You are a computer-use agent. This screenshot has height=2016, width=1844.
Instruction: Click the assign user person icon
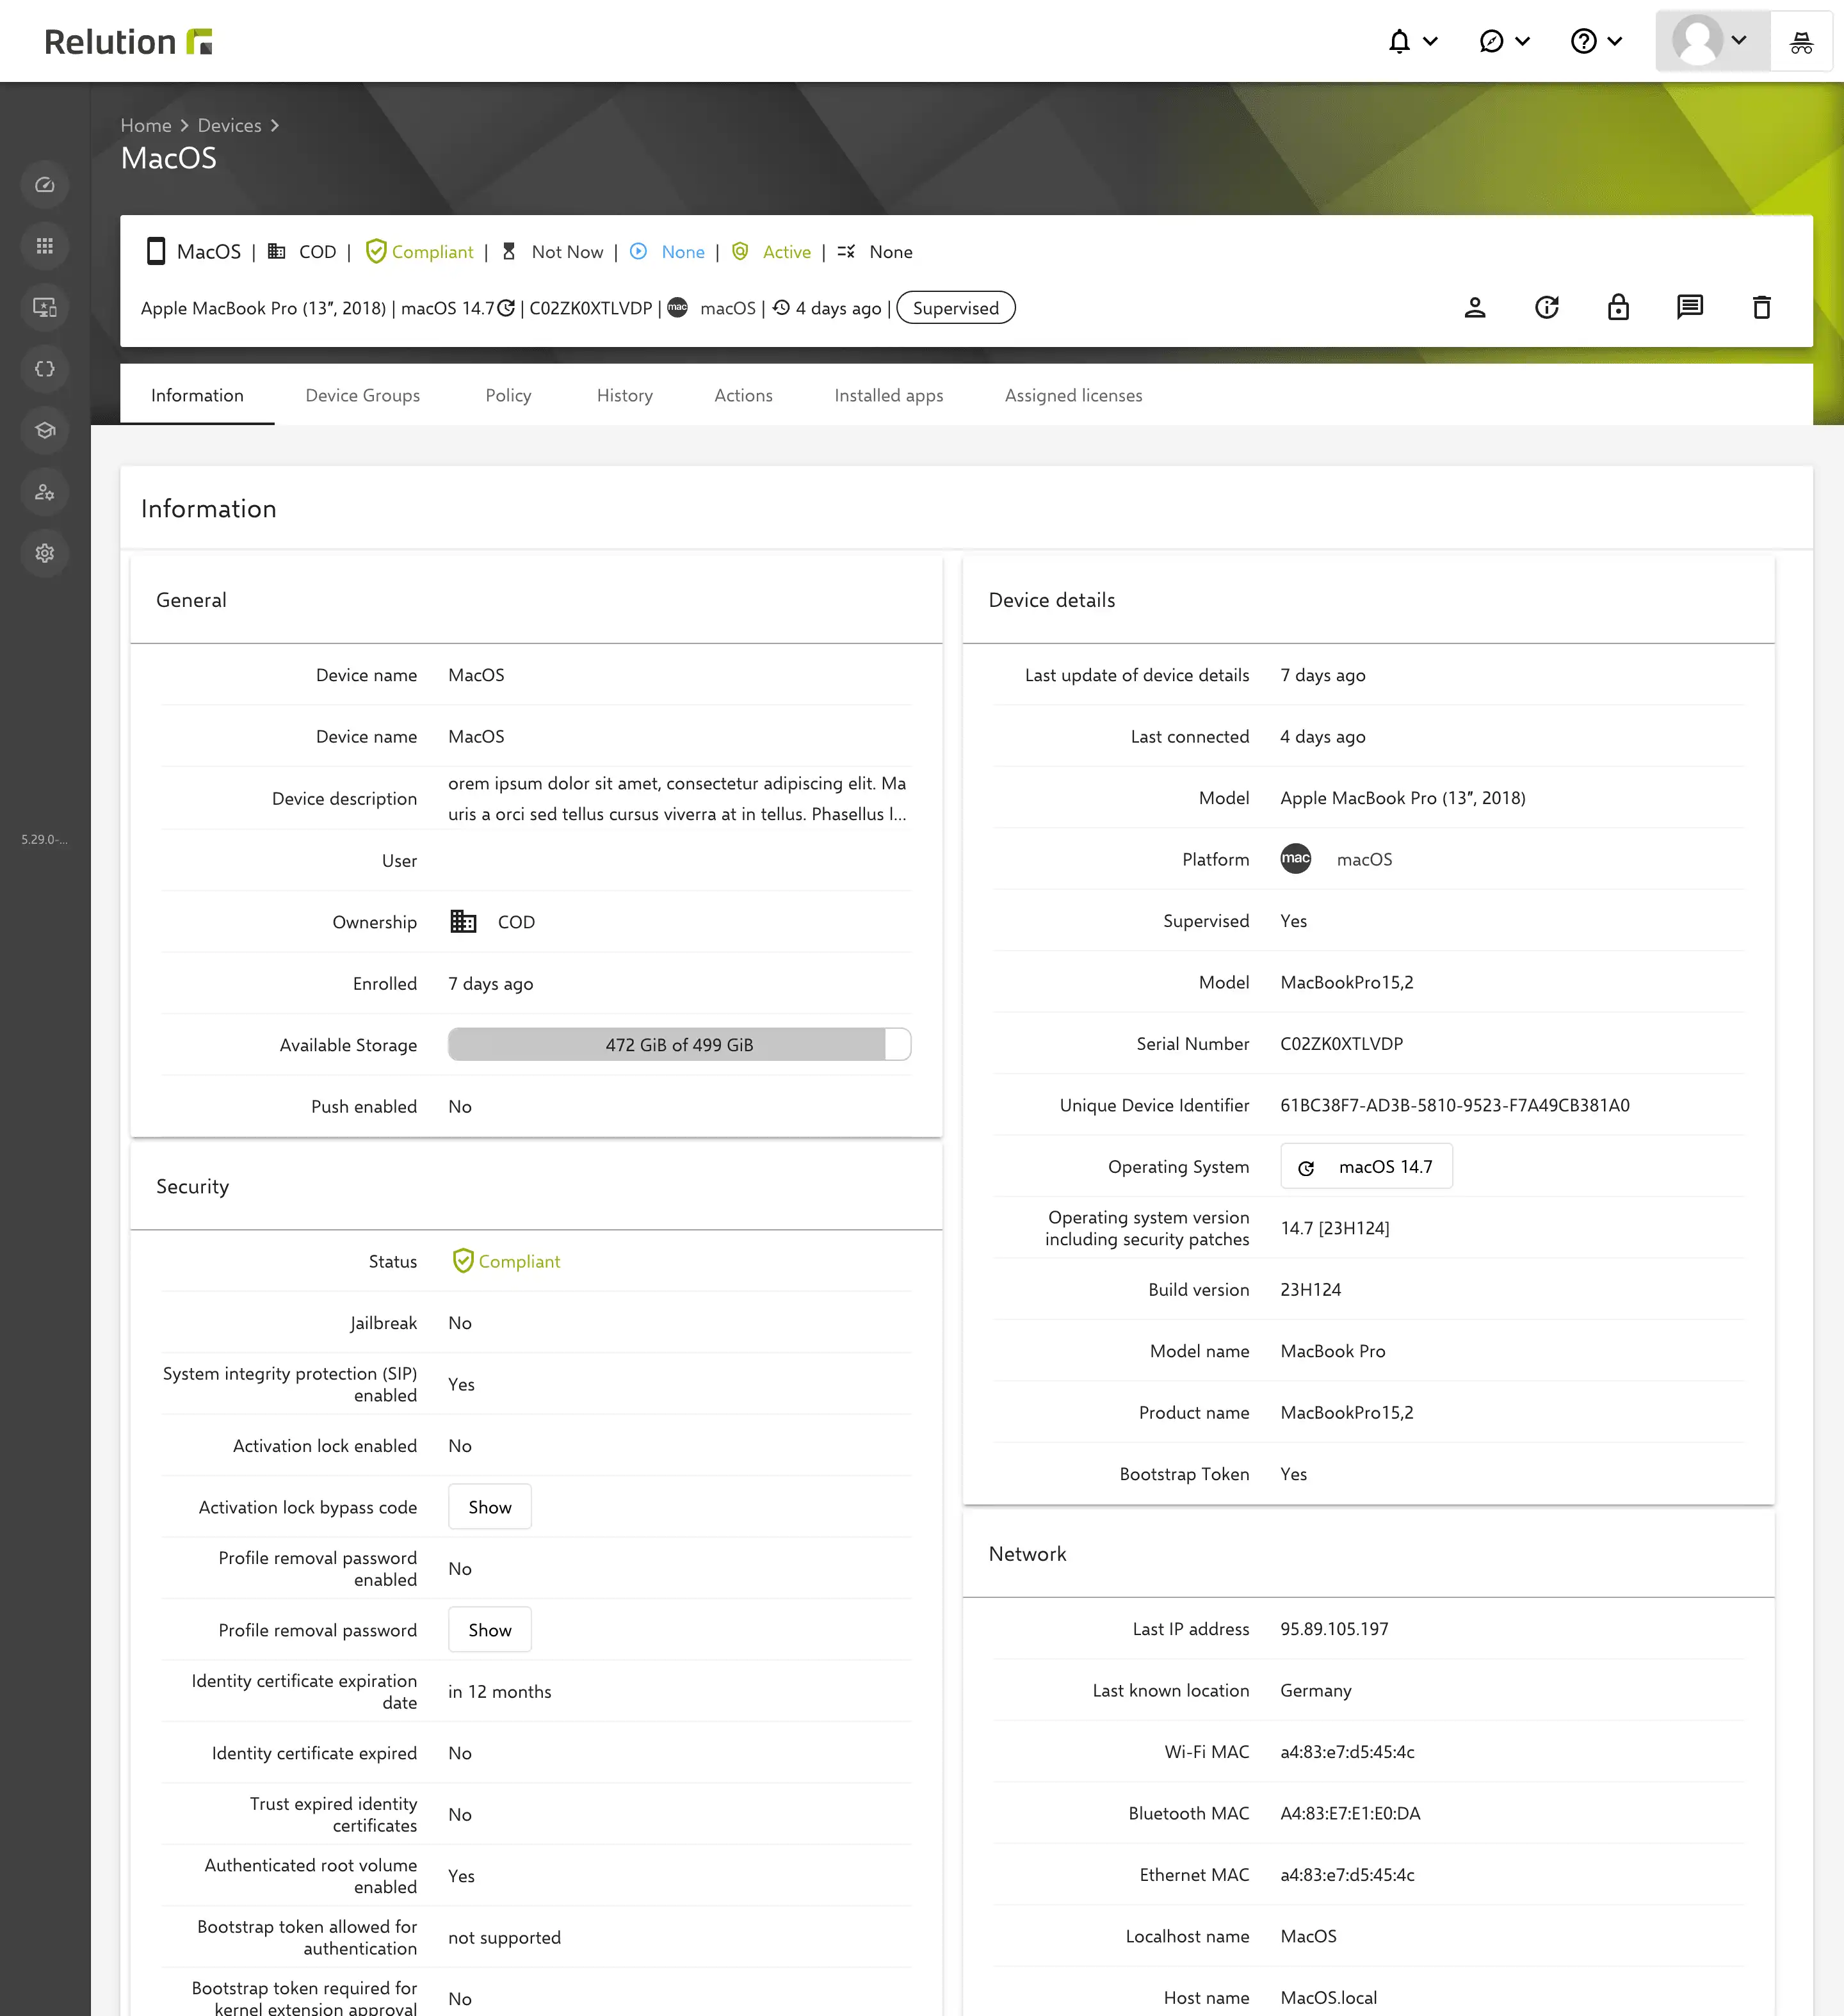[x=1475, y=307]
